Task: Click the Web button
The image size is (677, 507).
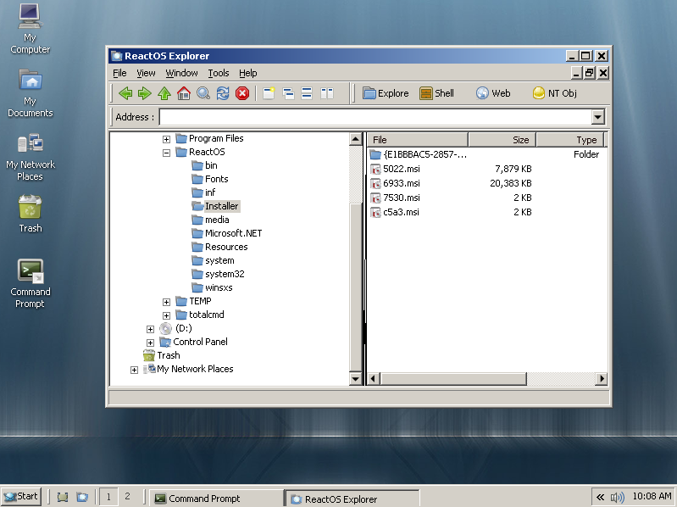Action: coord(493,93)
